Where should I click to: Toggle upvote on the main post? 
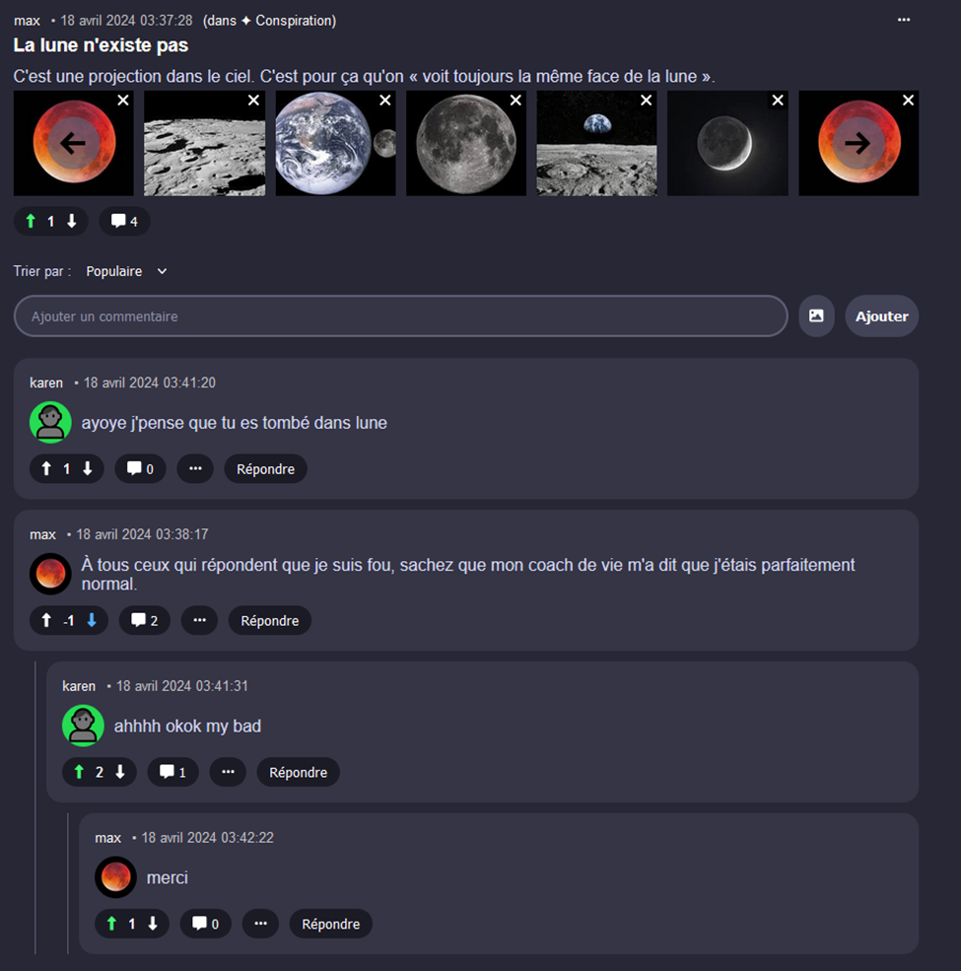point(31,221)
